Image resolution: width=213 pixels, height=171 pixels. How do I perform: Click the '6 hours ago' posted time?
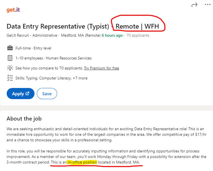pyautogui.click(x=112, y=35)
